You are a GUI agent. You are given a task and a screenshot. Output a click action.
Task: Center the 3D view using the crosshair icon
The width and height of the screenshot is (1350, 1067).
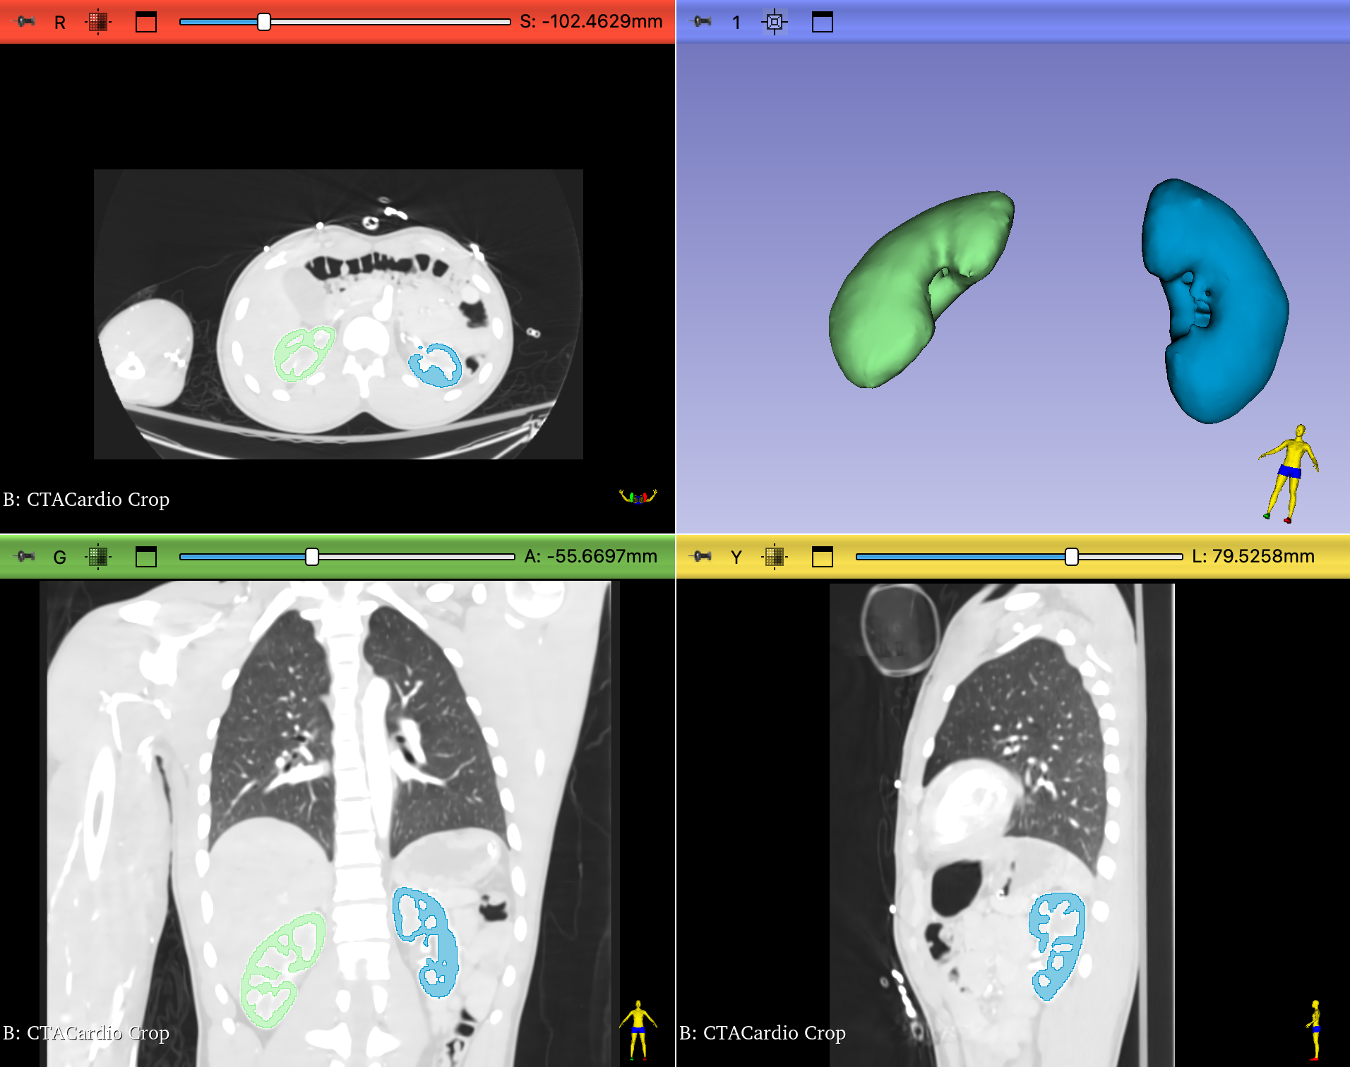point(774,22)
